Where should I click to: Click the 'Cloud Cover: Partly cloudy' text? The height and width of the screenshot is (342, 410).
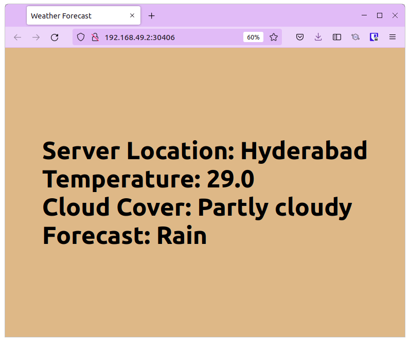pos(197,207)
